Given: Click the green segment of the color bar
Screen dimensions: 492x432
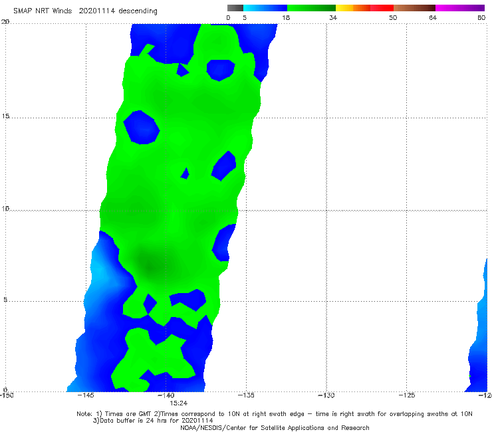Looking at the screenshot, I should pyautogui.click(x=311, y=8).
